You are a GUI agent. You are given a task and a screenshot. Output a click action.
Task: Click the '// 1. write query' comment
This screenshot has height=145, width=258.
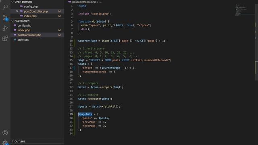pos(92,48)
